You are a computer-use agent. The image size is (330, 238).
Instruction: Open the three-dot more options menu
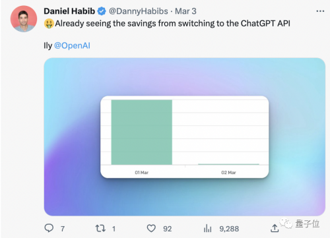[x=320, y=11]
